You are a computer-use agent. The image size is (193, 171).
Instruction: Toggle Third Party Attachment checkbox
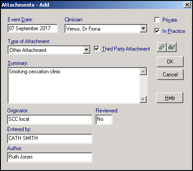(96, 49)
